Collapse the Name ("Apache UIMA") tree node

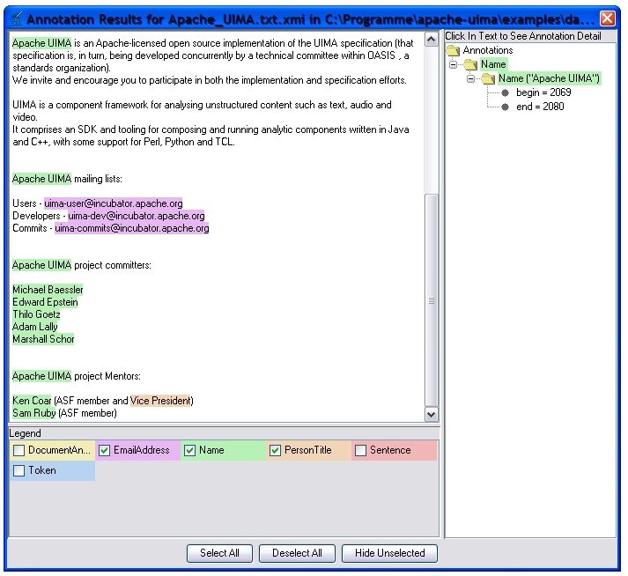click(x=470, y=78)
